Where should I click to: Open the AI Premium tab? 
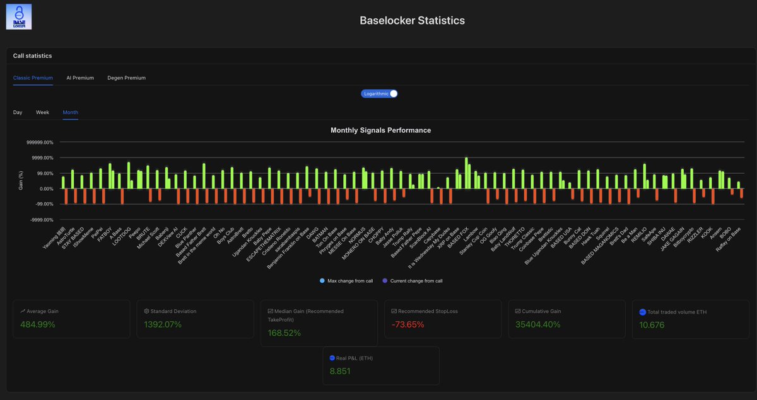tap(80, 78)
